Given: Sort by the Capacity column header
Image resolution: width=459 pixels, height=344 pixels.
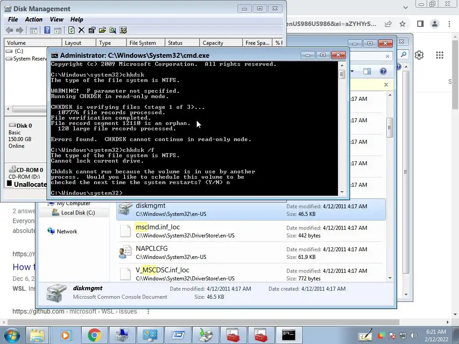Looking at the screenshot, I should point(221,43).
